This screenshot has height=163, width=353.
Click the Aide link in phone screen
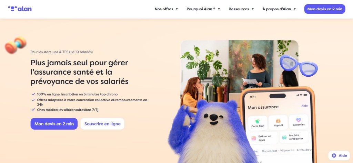click(304, 106)
